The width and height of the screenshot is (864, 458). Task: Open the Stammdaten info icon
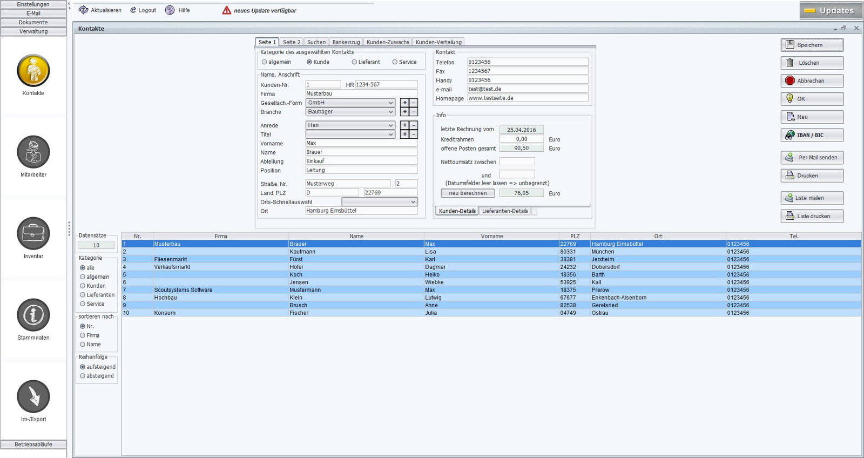[33, 315]
